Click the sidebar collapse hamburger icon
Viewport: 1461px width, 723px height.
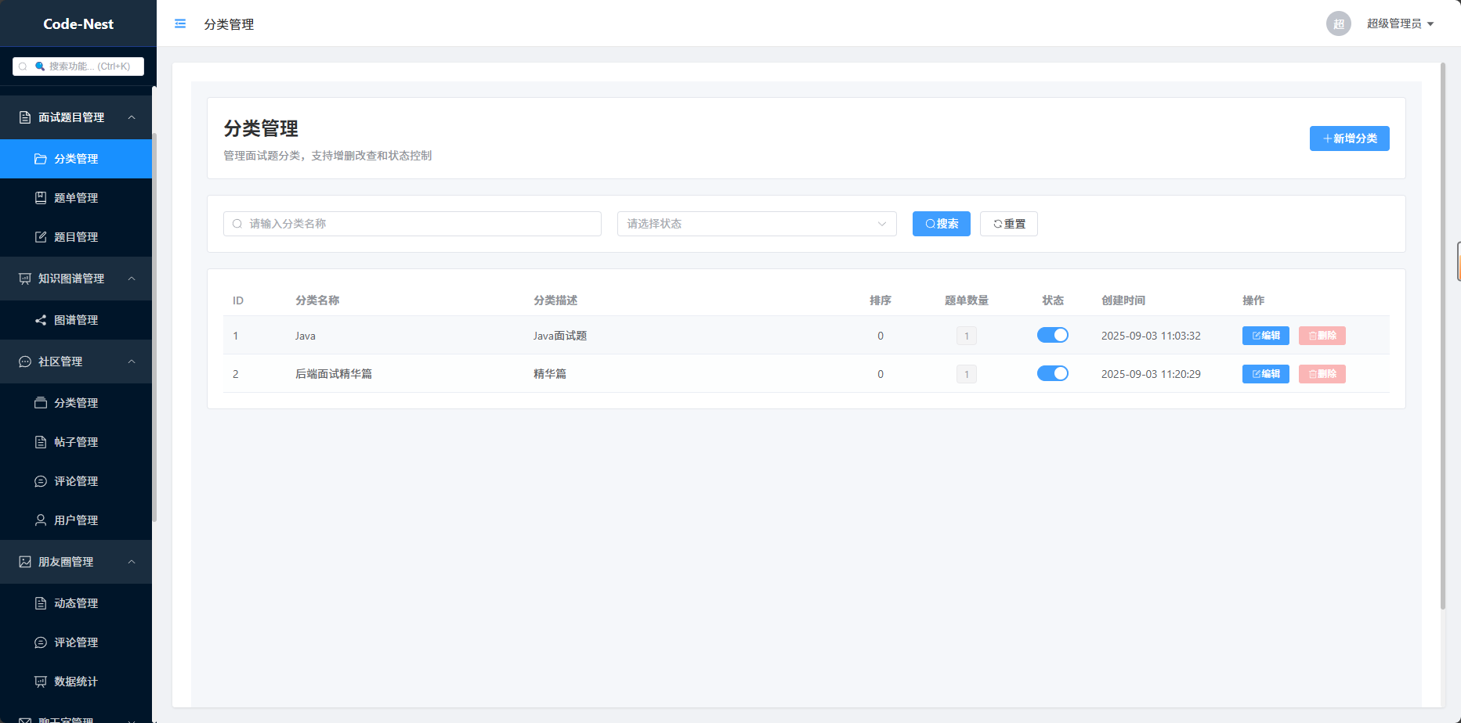point(180,23)
